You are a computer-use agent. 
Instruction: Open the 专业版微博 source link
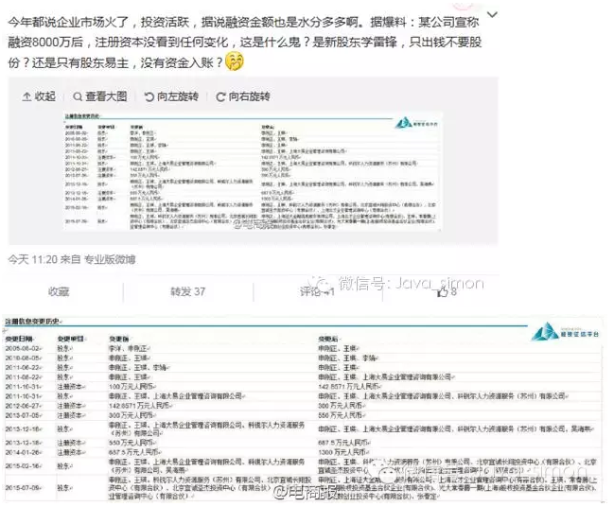click(x=110, y=259)
